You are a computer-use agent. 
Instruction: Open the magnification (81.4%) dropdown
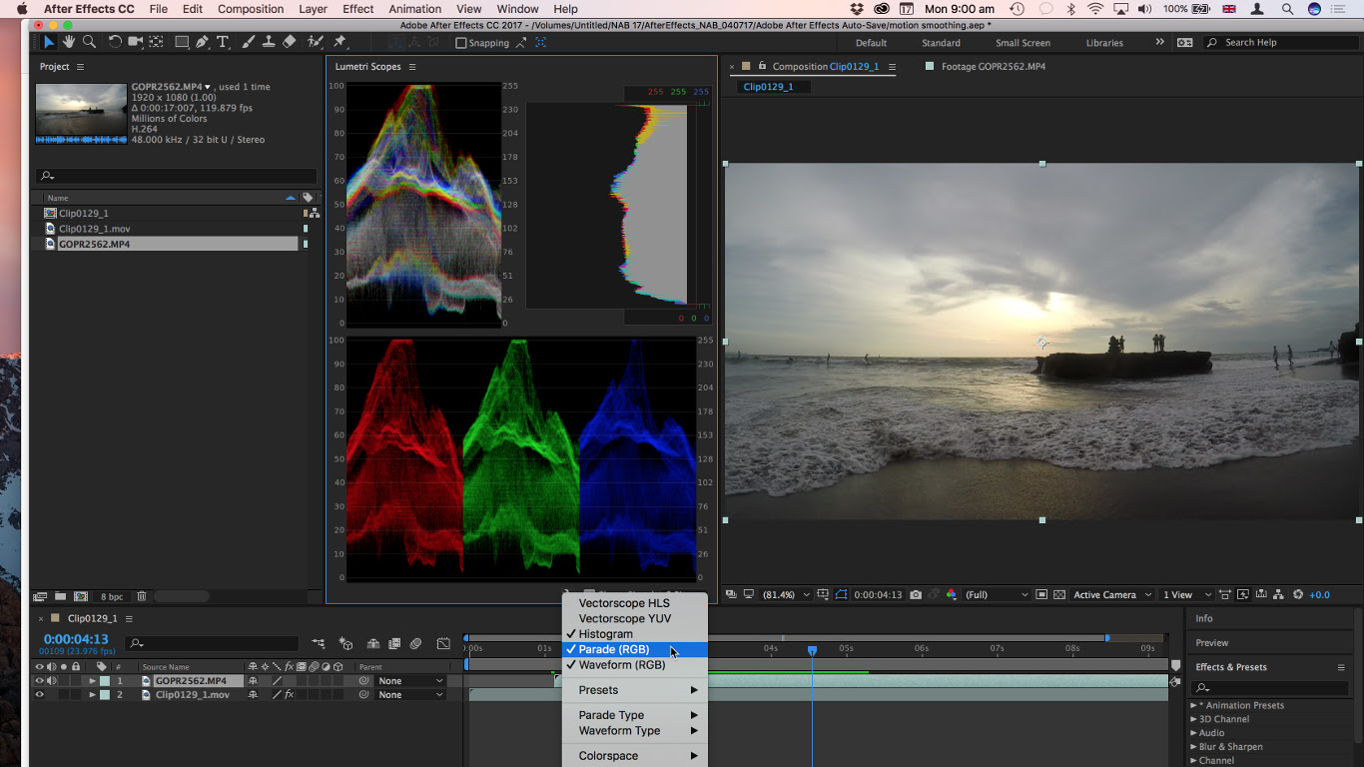point(786,594)
